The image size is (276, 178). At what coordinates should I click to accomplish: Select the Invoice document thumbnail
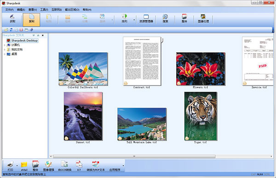tap(258, 61)
